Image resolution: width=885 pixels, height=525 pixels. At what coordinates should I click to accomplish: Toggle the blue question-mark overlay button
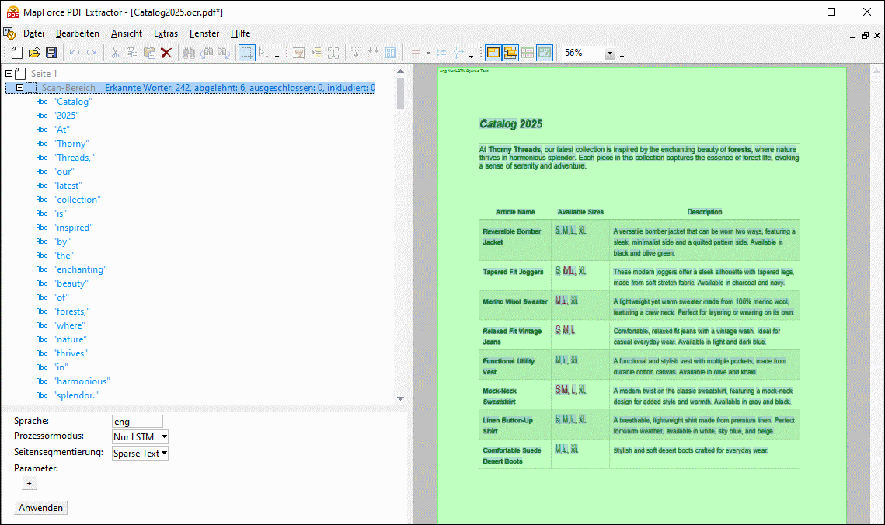545,53
